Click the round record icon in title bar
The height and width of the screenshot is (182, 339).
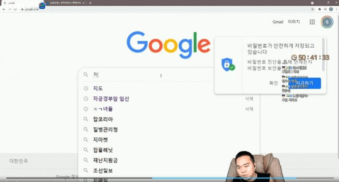312,3
